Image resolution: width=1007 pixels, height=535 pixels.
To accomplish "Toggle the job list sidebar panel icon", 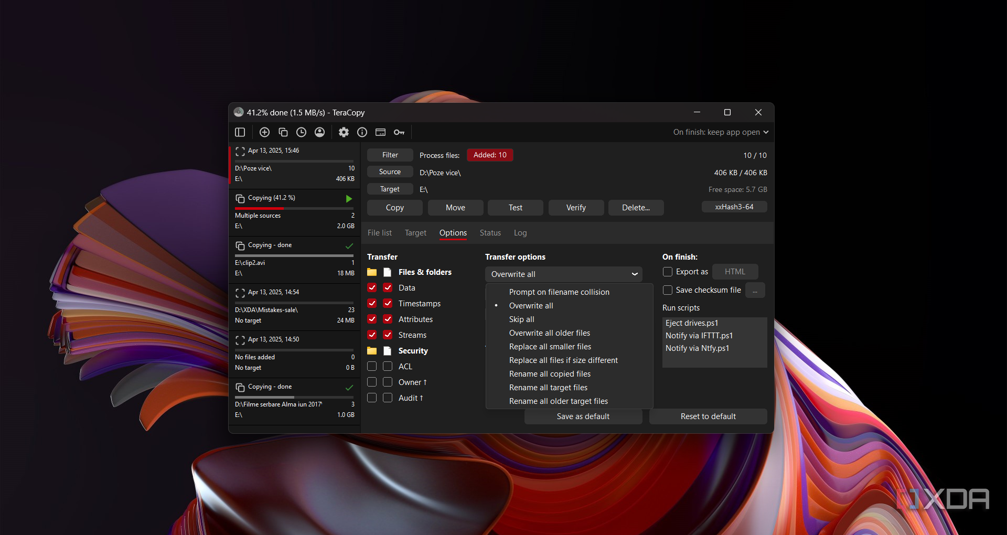I will click(x=240, y=132).
